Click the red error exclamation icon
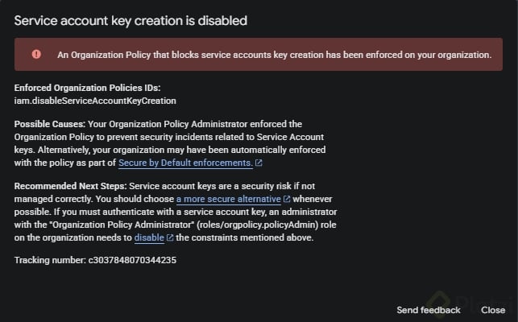Image resolution: width=518 pixels, height=322 pixels. coord(36,55)
